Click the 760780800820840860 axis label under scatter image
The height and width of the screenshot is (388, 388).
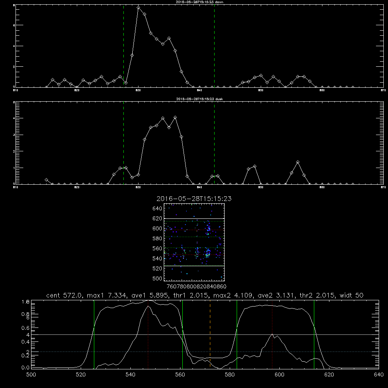point(196,287)
